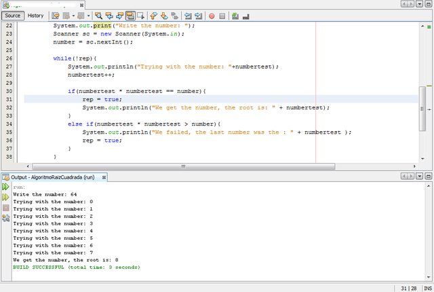The image size is (434, 292).
Task: Click the 'BUILD SUCCESSFUL' output line
Action: (77, 268)
